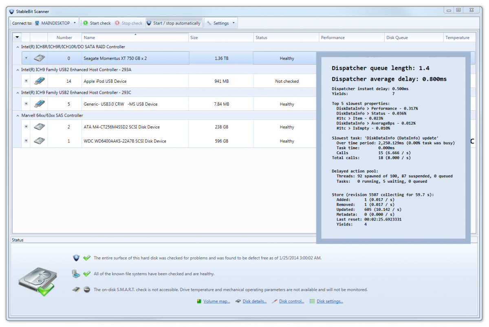
Task: Click the Start check button
Action: 97,23
